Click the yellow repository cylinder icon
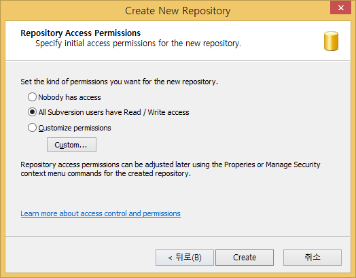This screenshot has width=356, height=278. [x=331, y=41]
